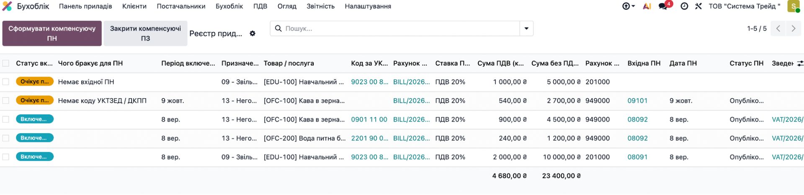Sort by Дата ПН column header

(x=683, y=63)
